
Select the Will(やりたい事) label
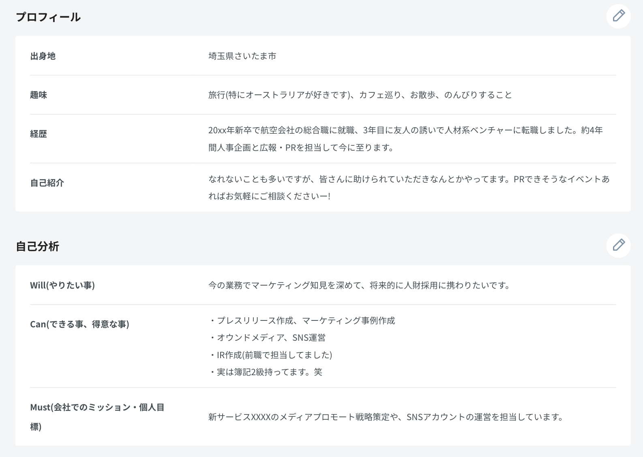point(62,285)
